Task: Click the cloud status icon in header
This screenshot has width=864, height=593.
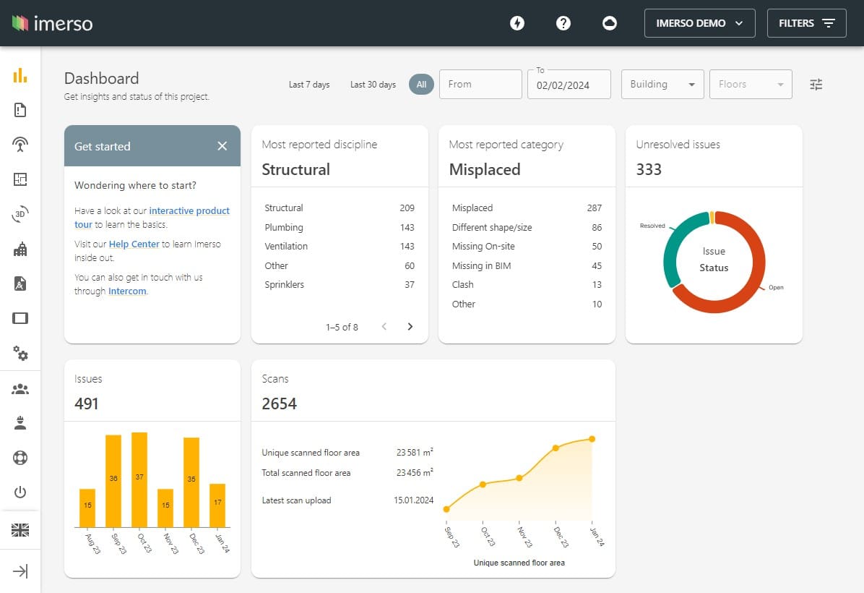Action: (x=610, y=23)
